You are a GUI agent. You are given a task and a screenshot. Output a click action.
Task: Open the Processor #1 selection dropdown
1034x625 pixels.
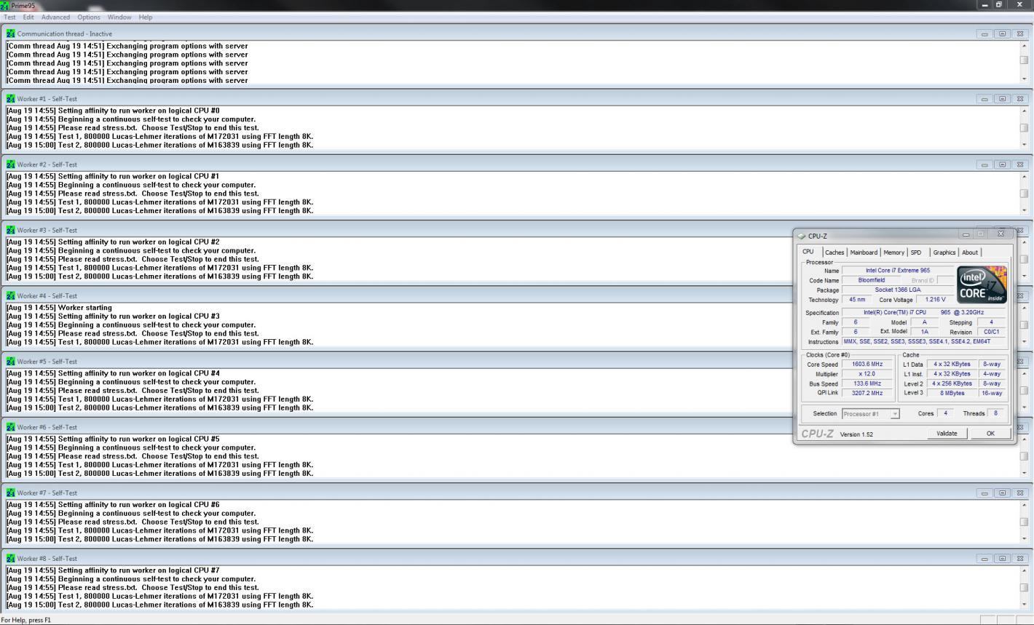[871, 414]
